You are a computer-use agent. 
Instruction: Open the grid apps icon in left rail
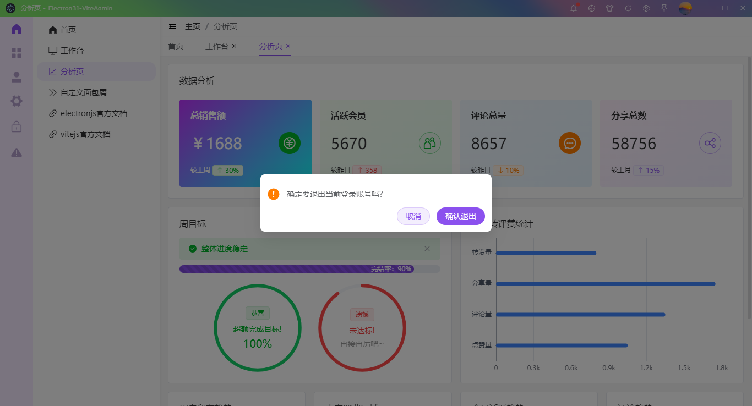click(x=17, y=53)
